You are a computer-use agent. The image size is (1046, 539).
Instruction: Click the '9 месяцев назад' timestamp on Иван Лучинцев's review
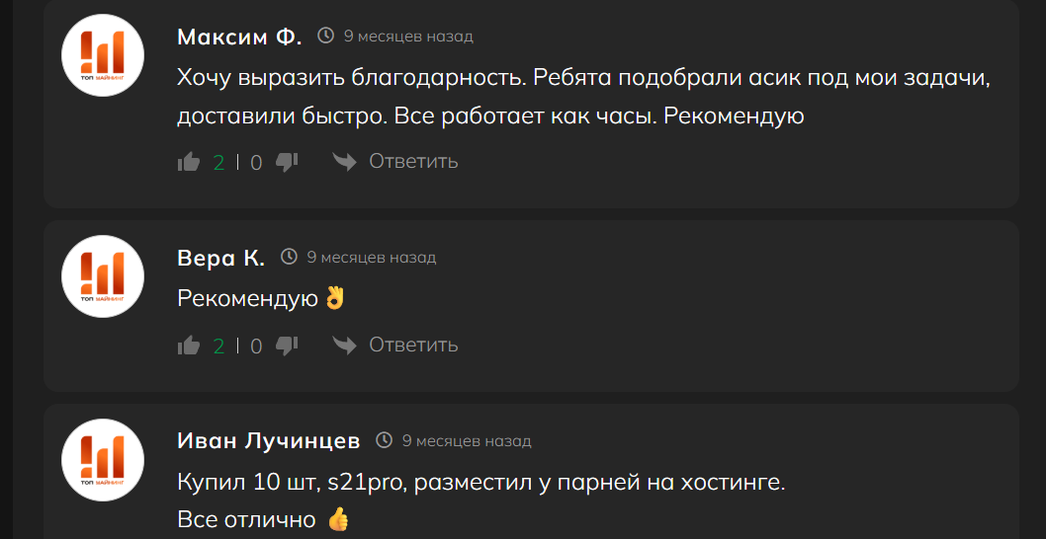466,441
